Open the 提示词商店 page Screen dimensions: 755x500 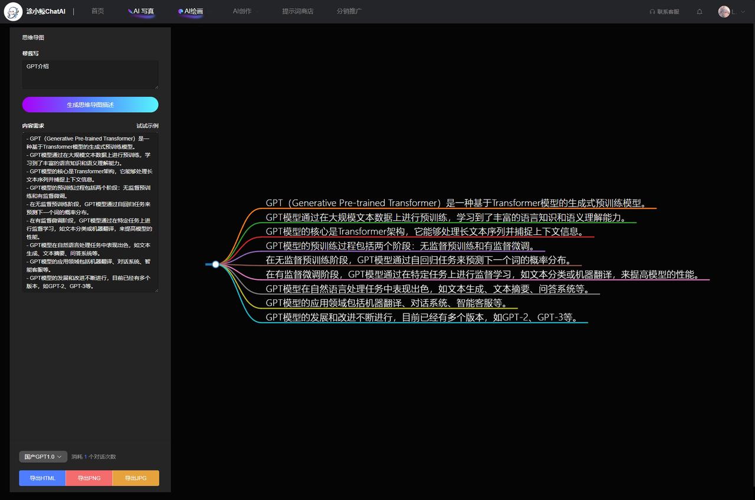(297, 11)
